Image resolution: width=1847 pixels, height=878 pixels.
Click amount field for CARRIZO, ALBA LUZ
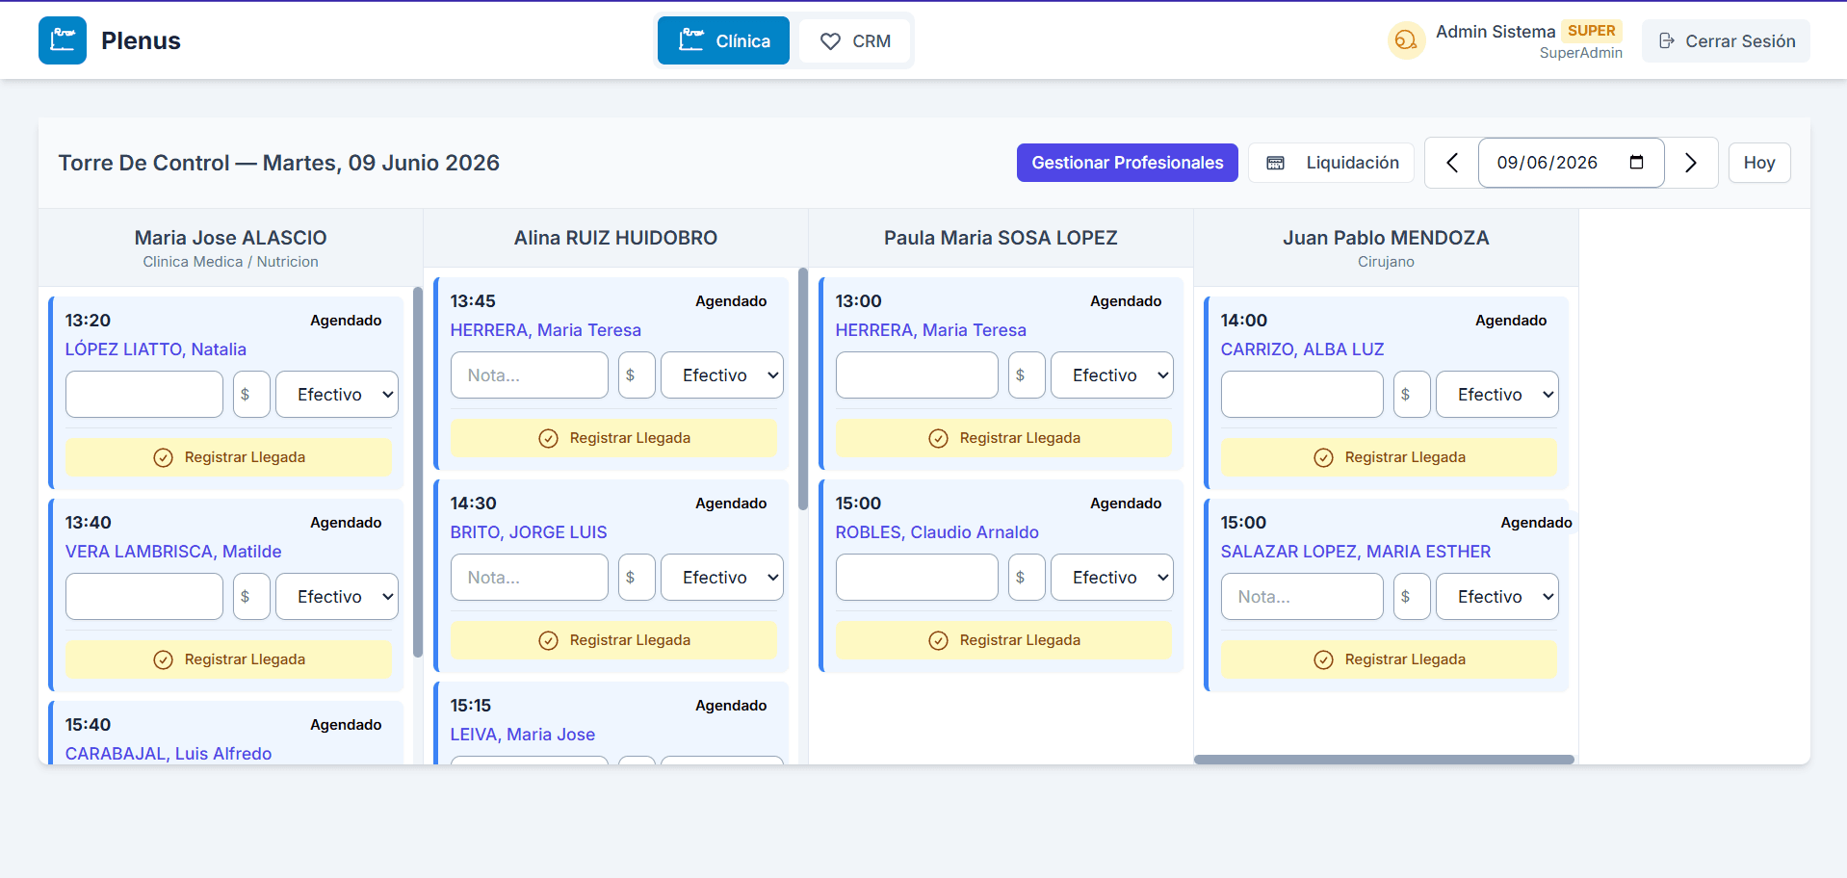(1412, 395)
